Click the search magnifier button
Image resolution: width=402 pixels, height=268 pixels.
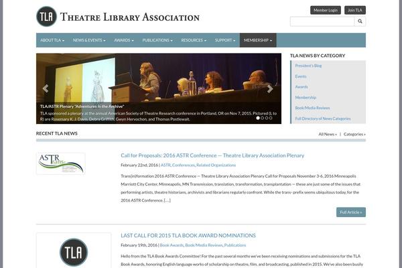click(360, 21)
